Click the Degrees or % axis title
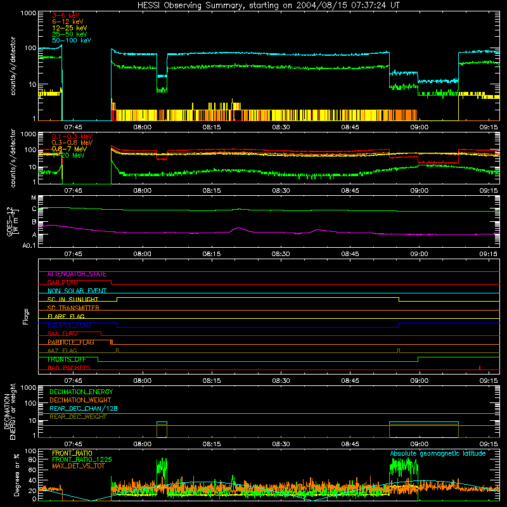This screenshot has width=507, height=507. click(x=17, y=475)
